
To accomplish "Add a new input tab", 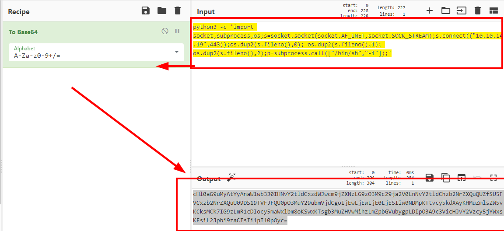I will click(x=430, y=10).
